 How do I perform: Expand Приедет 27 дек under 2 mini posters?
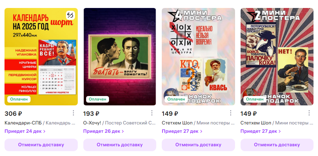tap(261, 131)
